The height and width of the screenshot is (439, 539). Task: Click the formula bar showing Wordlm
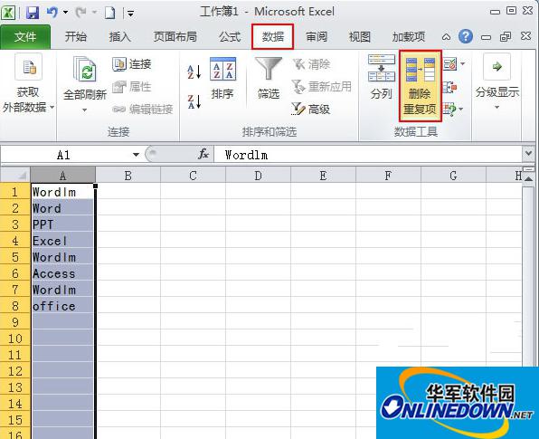tap(368, 155)
